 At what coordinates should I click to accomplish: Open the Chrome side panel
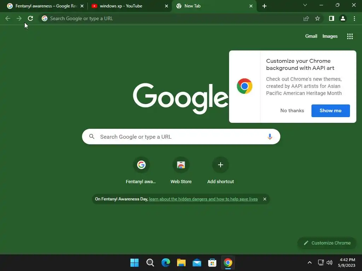(332, 18)
